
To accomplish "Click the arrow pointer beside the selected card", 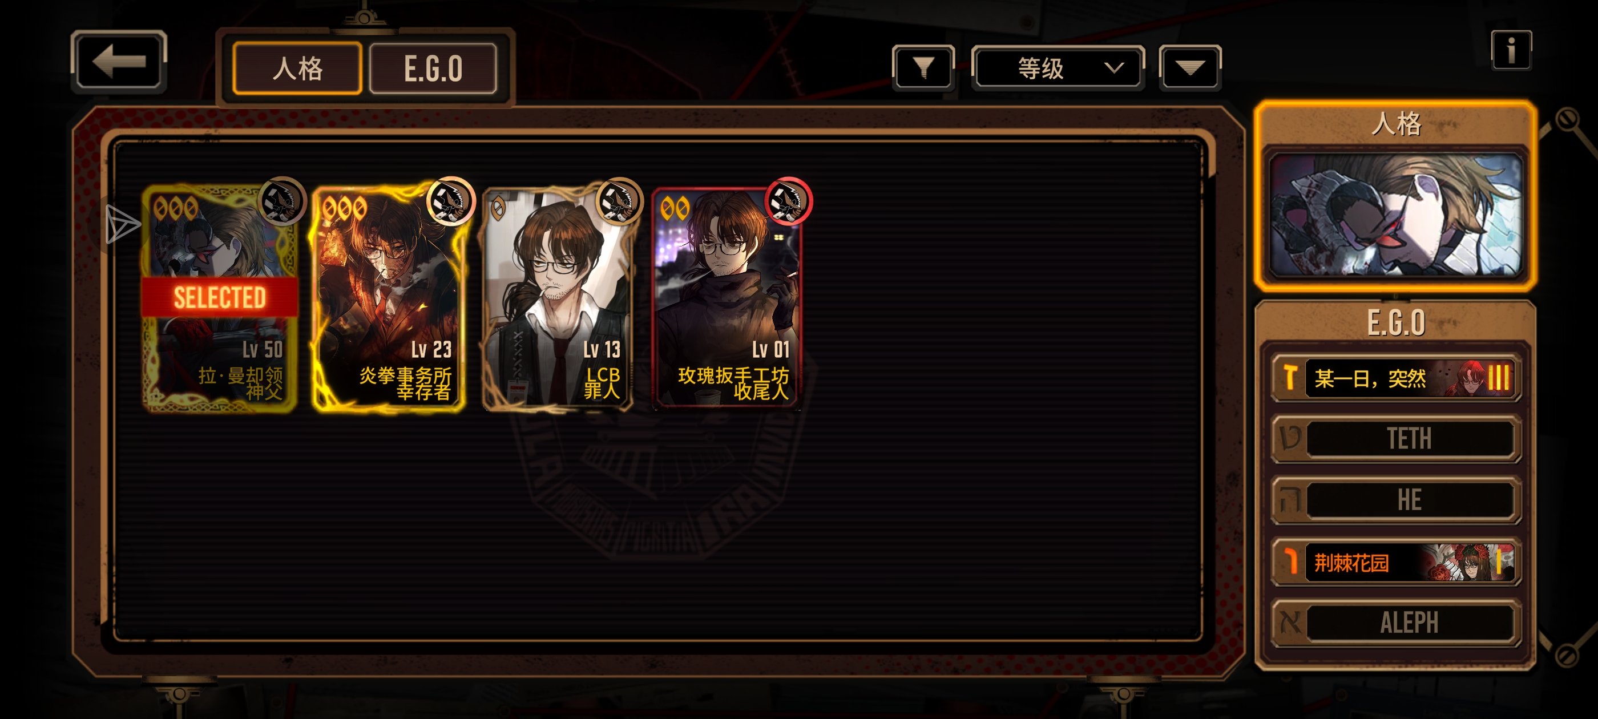I will (122, 224).
